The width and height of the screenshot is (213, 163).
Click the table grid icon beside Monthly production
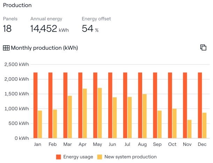6,48
